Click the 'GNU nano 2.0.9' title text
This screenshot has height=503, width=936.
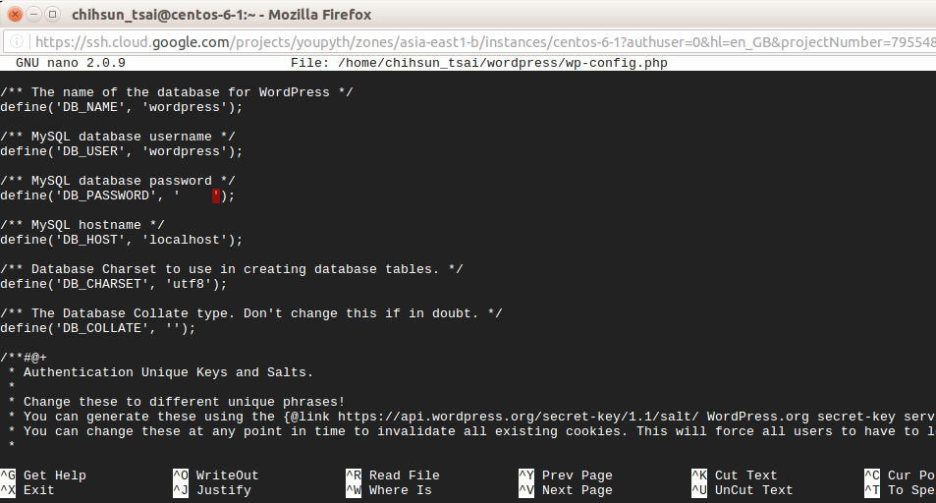[71, 63]
